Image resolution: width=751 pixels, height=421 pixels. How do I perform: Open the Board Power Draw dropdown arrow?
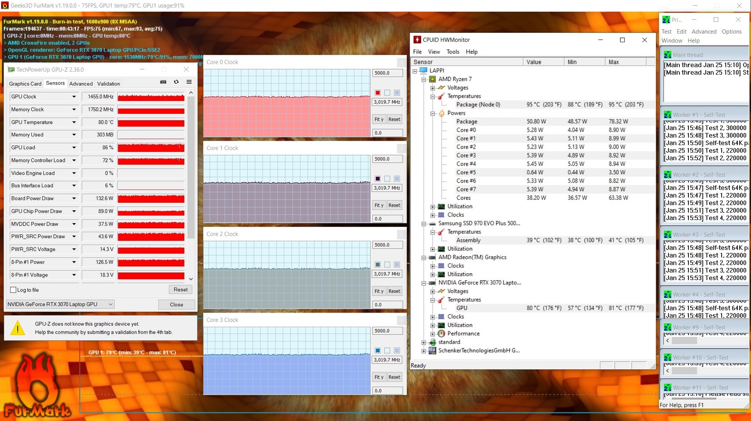74,199
